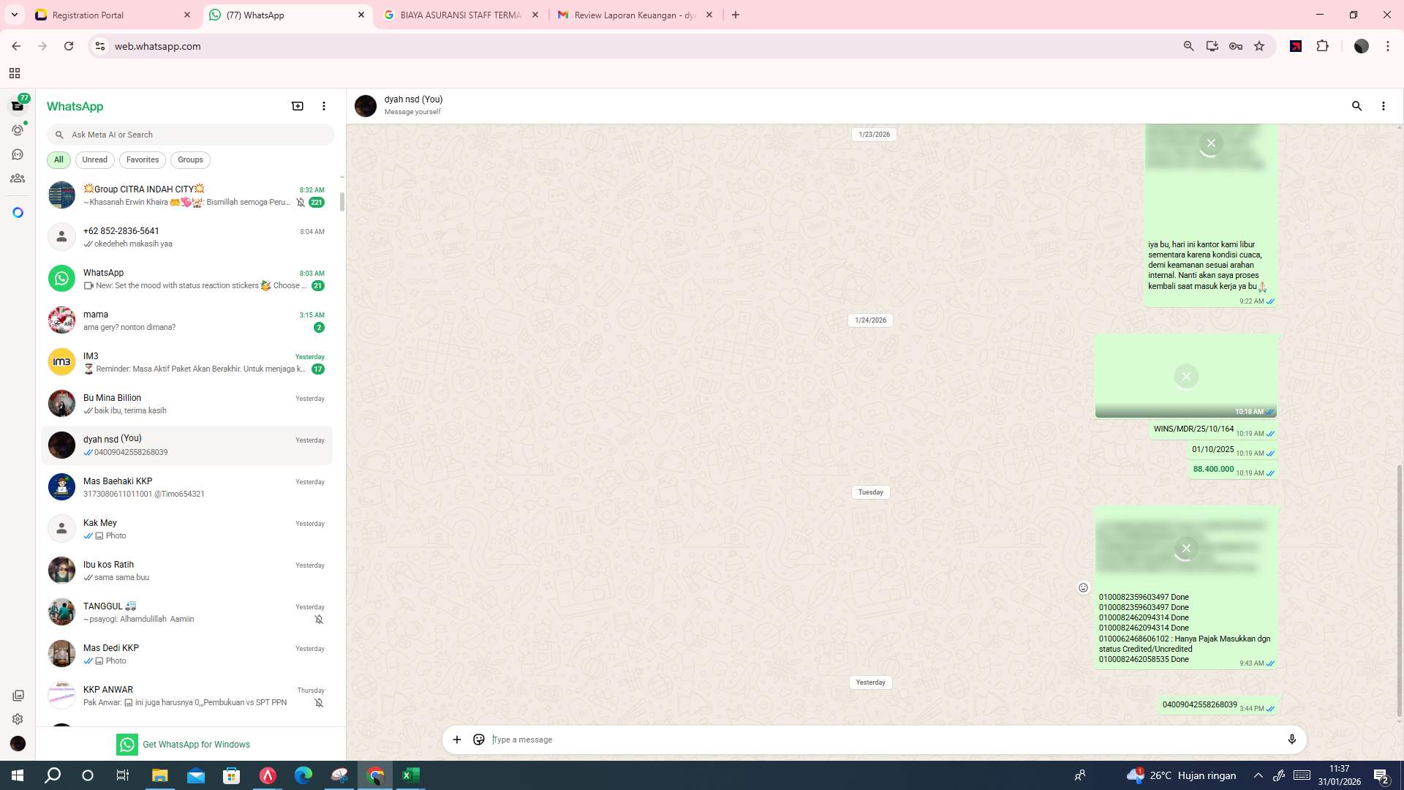
Task: Open the Status updates panel
Action: pyautogui.click(x=17, y=129)
